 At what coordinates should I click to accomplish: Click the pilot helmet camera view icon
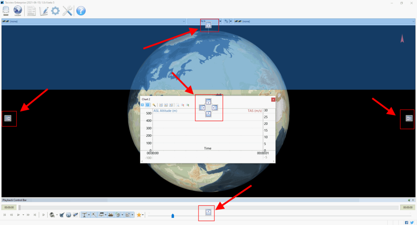(52, 215)
